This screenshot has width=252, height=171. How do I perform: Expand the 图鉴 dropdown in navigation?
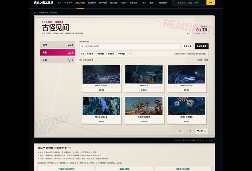(x=153, y=3)
